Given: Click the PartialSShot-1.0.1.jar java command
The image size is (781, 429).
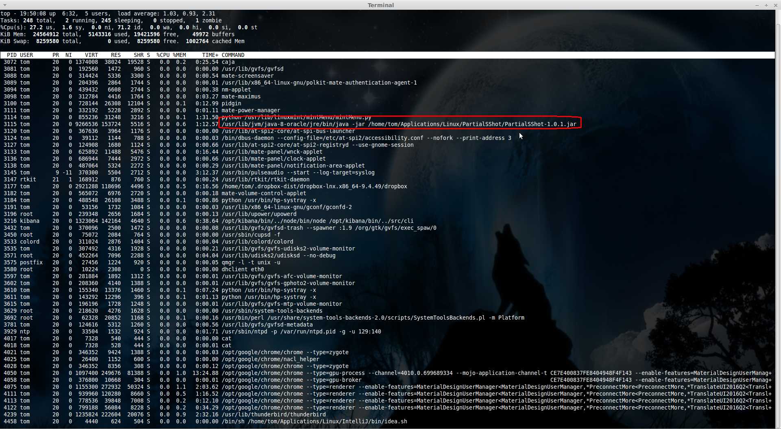Looking at the screenshot, I should 399,124.
